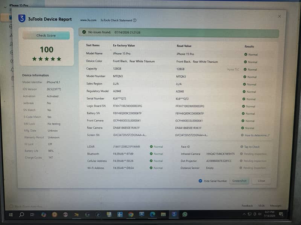This screenshot has width=301, height=225.
Task: Open File Explorer from the taskbar
Action: click(x=163, y=214)
